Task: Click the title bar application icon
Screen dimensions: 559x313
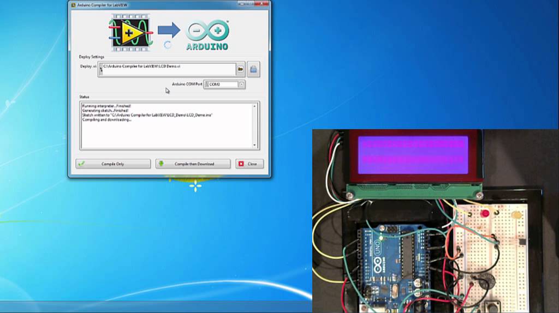Action: coord(74,5)
